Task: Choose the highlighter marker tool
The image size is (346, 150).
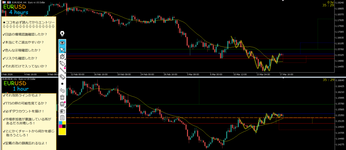Action: click(62, 64)
